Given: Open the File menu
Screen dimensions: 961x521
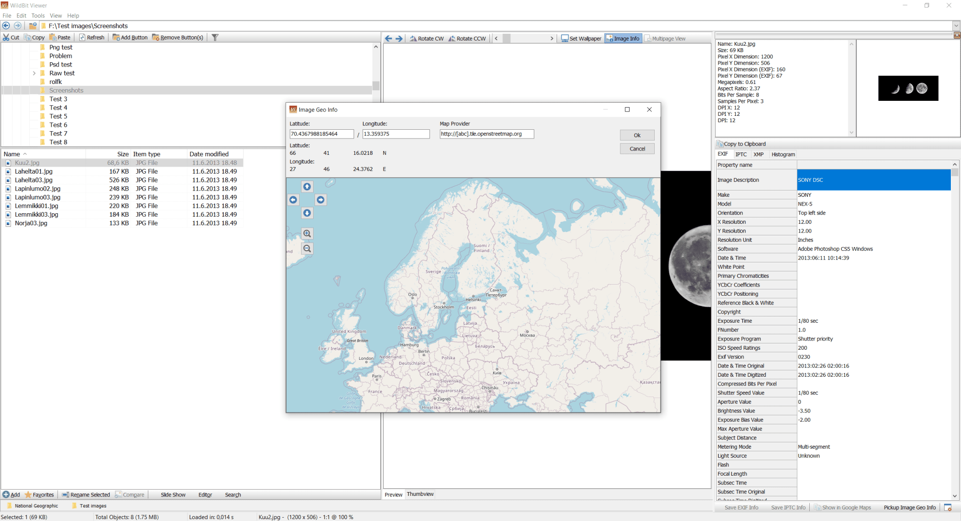Looking at the screenshot, I should point(7,15).
